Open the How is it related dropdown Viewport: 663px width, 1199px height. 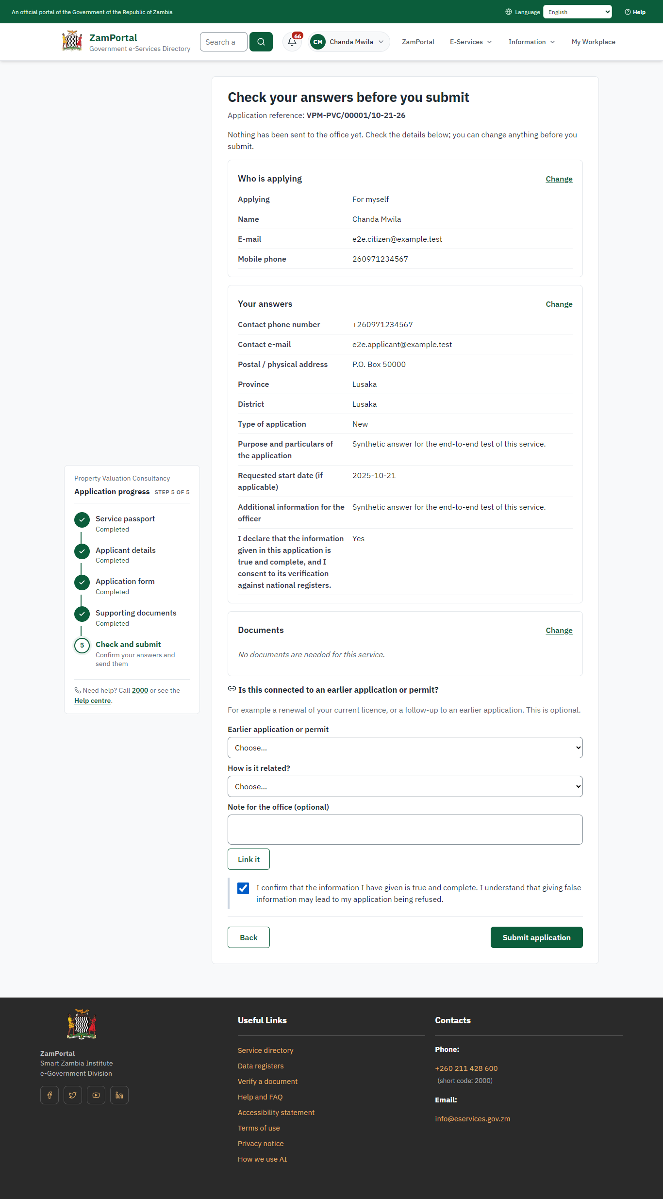click(405, 786)
